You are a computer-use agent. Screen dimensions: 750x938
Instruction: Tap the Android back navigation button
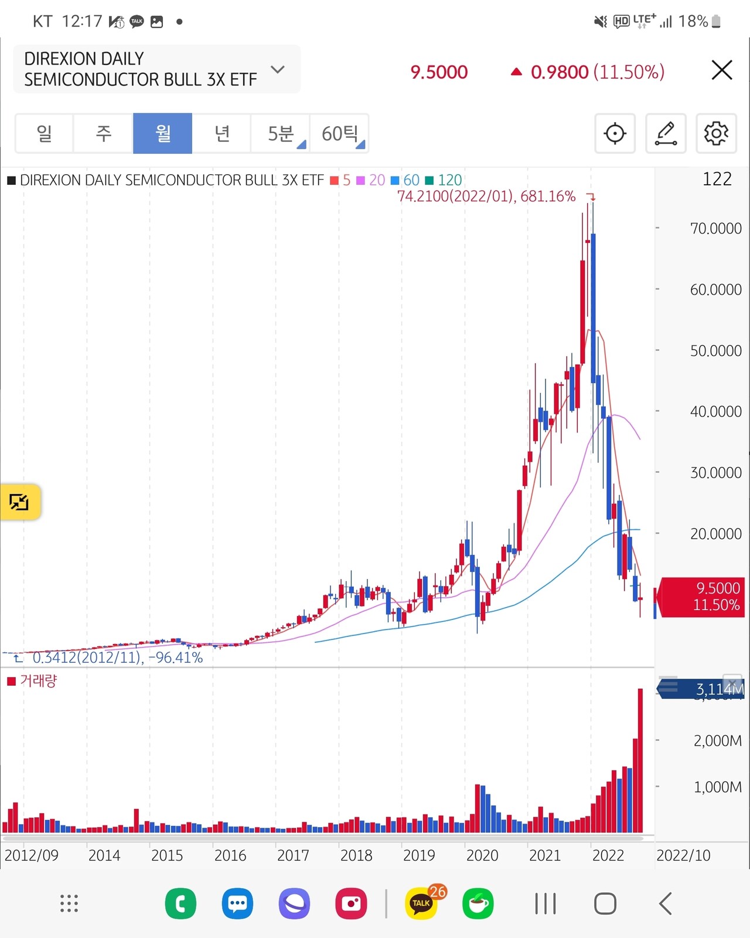[x=666, y=903]
